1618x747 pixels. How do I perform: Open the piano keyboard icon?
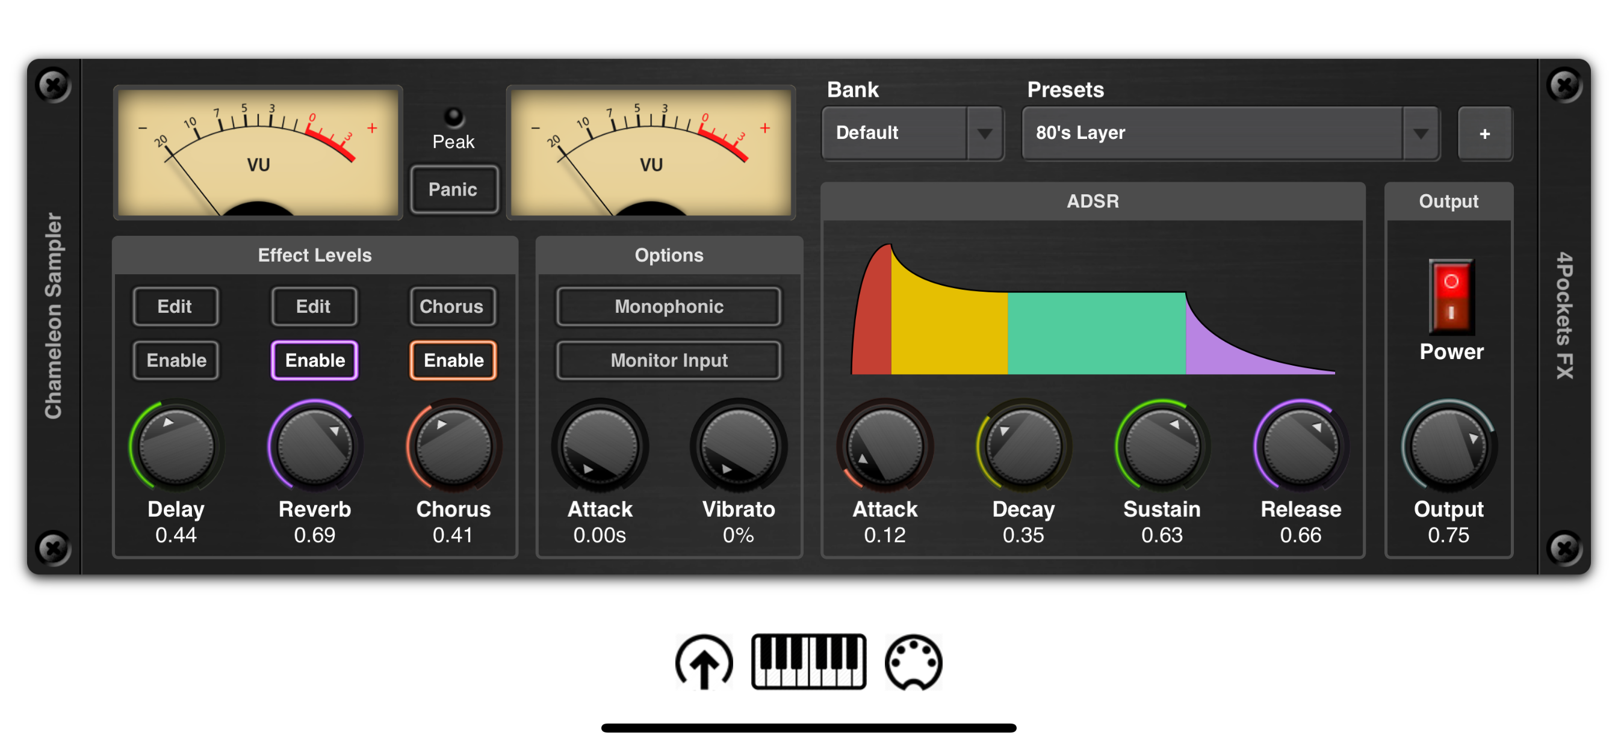[808, 662]
